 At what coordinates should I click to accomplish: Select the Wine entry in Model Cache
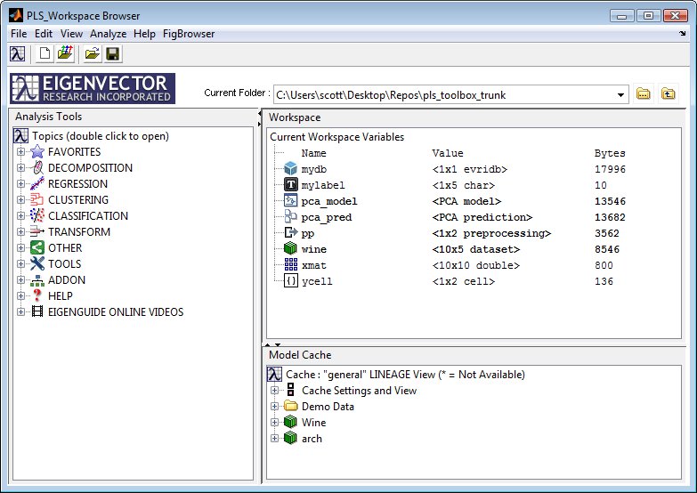pos(314,423)
